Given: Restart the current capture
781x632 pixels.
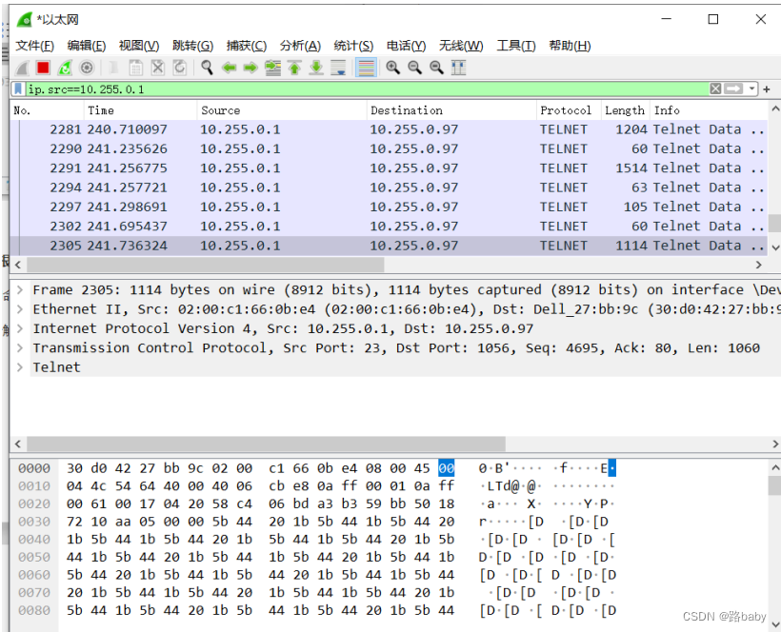Looking at the screenshot, I should pyautogui.click(x=65, y=68).
